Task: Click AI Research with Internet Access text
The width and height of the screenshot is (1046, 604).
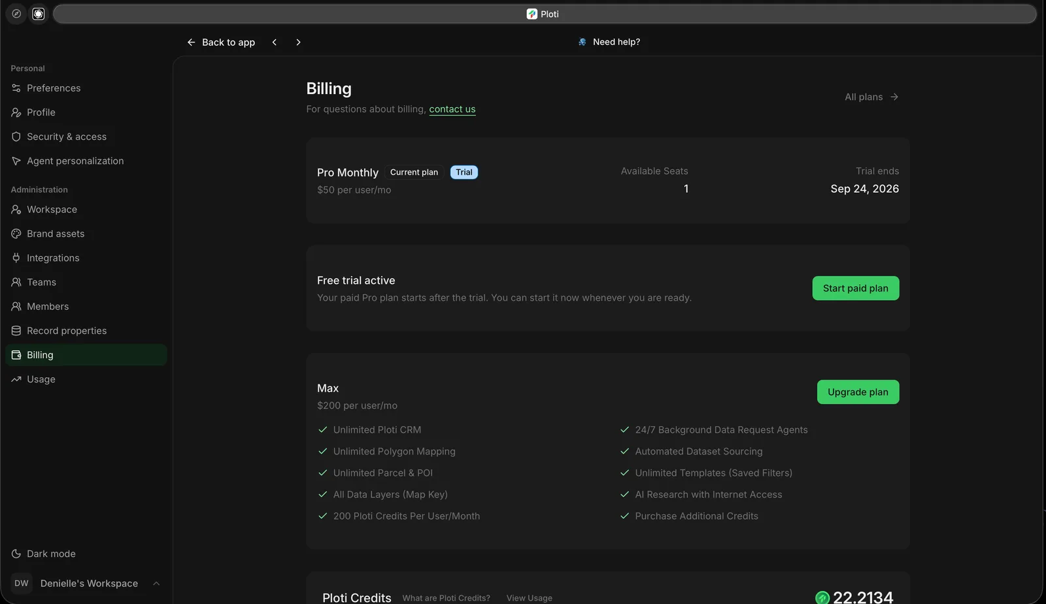Action: pos(709,495)
